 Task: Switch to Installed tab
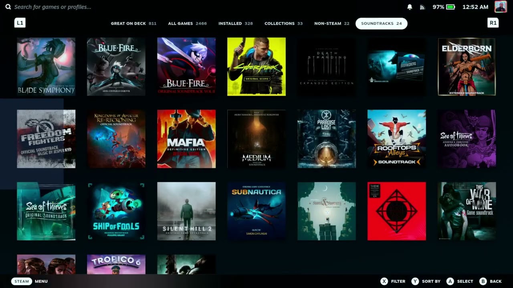236,24
